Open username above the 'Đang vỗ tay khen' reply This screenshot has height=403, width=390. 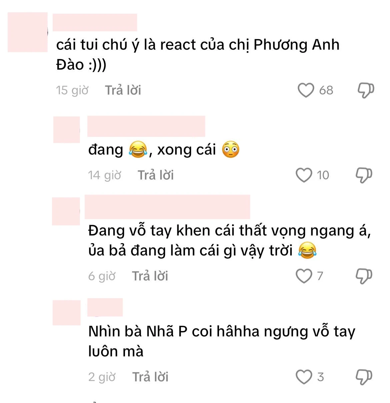(167, 207)
